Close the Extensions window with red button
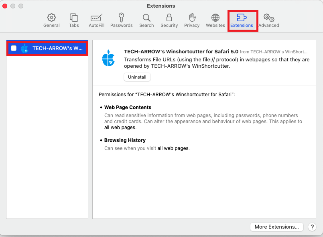The height and width of the screenshot is (237, 323). (5, 6)
